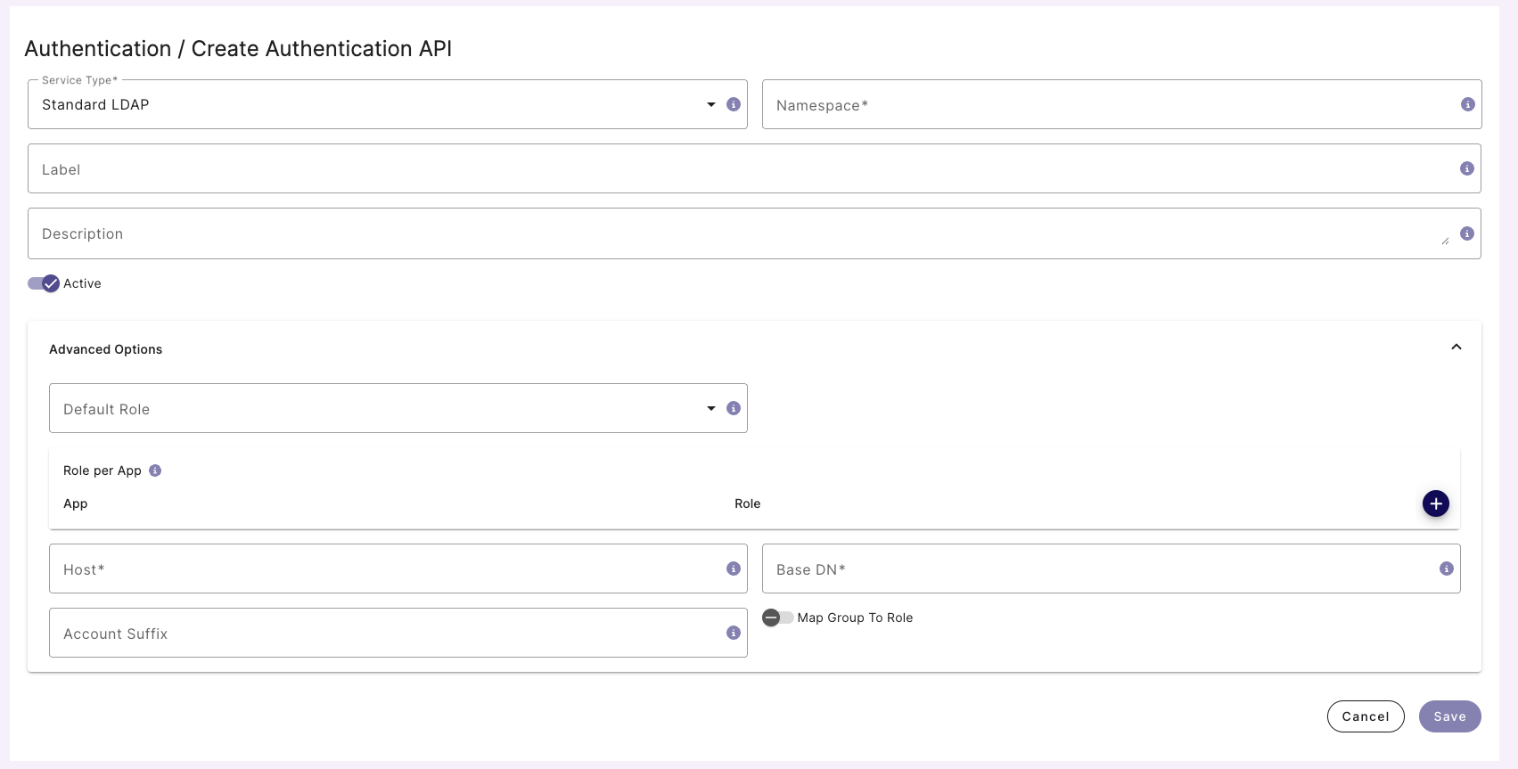Enable the Map Group To Role toggle
1518x769 pixels.
click(x=777, y=618)
